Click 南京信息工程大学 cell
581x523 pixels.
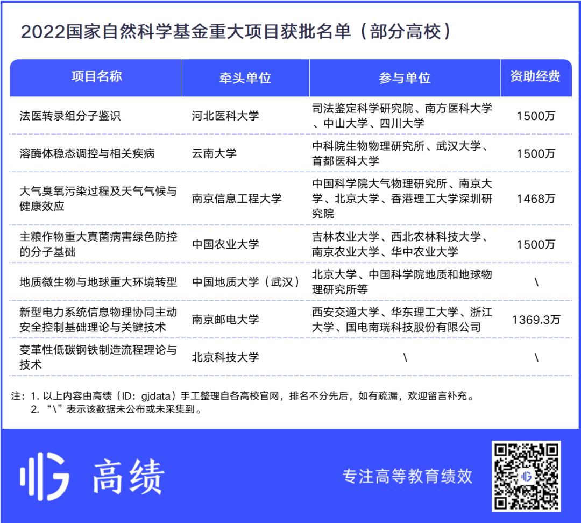tap(237, 199)
